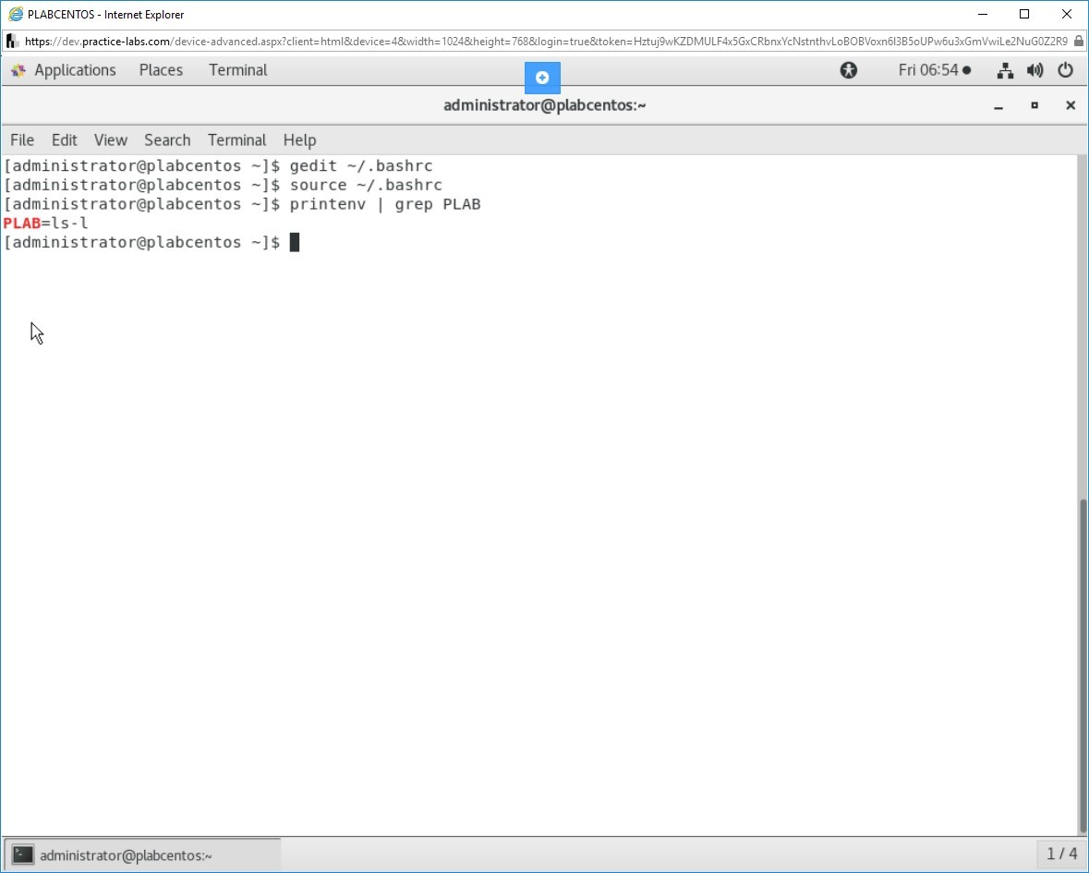Open the Help menu
1089x873 pixels.
pyautogui.click(x=299, y=140)
